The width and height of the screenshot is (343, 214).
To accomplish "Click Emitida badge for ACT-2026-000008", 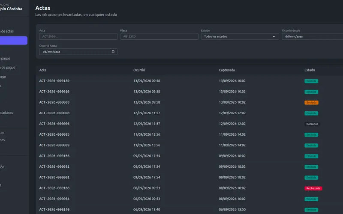I will click(311, 113).
